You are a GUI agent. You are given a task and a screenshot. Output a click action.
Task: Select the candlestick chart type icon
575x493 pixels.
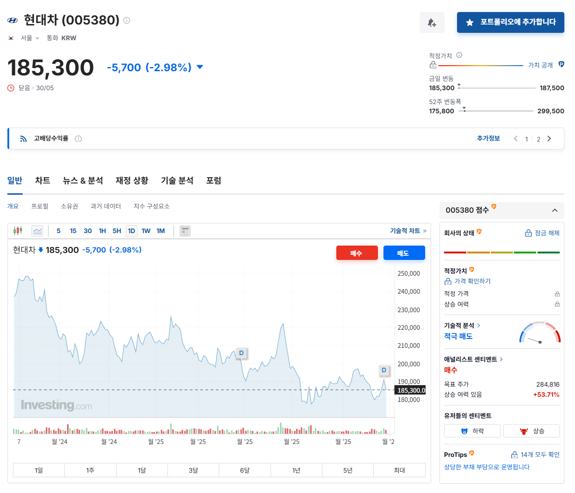[18, 231]
